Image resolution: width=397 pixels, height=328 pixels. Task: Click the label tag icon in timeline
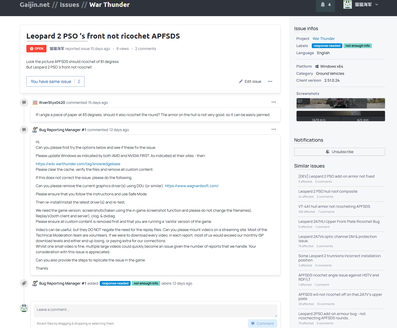pos(24,283)
